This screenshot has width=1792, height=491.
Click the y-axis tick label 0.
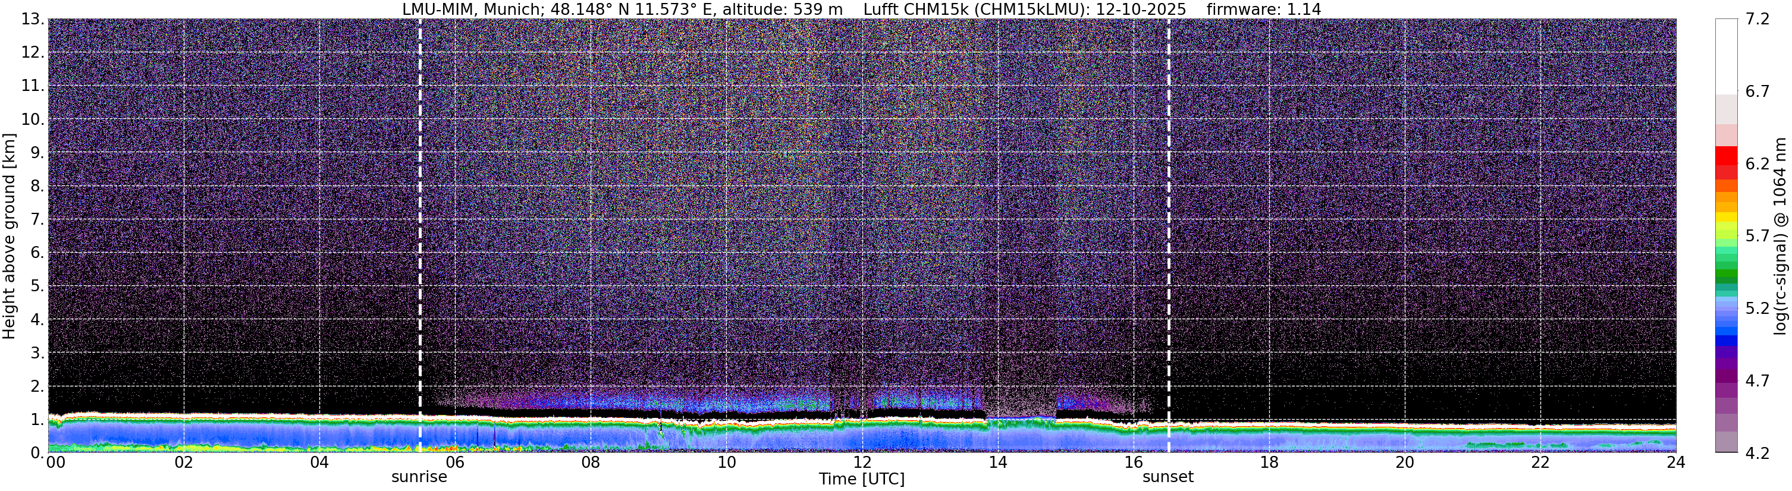click(x=38, y=453)
